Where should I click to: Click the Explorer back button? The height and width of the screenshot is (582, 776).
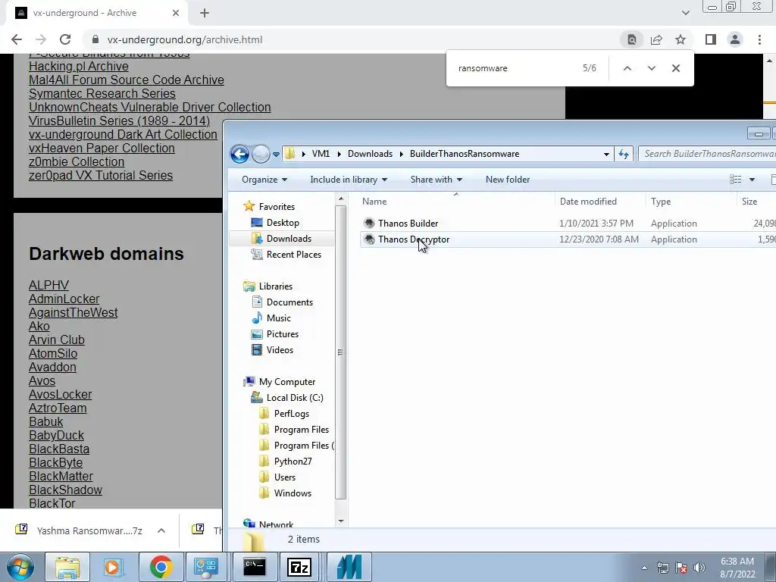click(240, 154)
